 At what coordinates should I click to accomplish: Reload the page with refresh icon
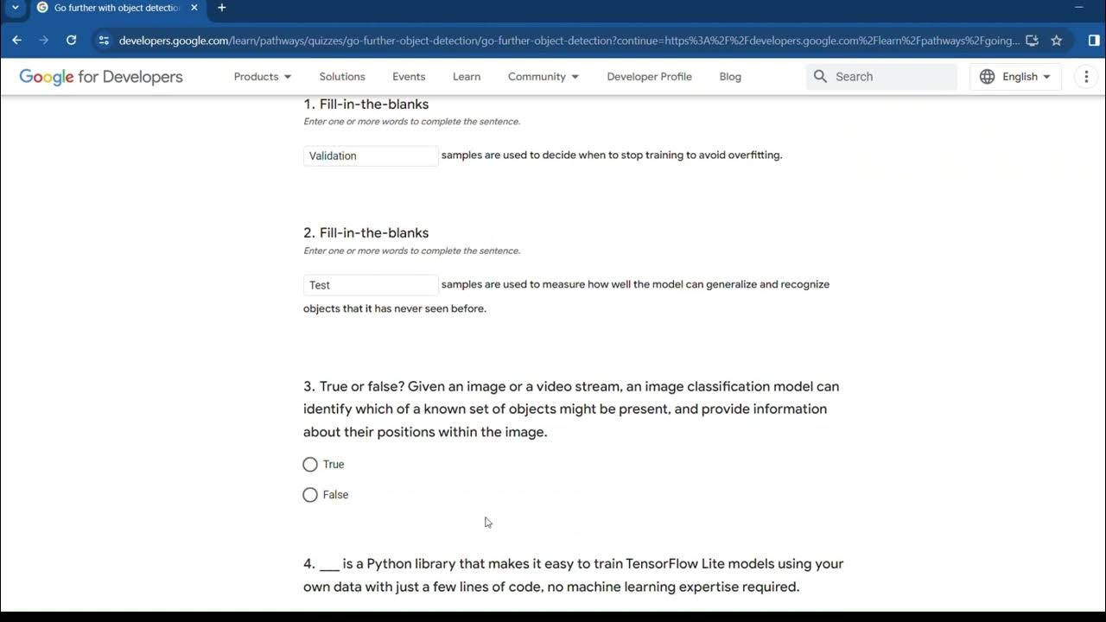coord(71,40)
